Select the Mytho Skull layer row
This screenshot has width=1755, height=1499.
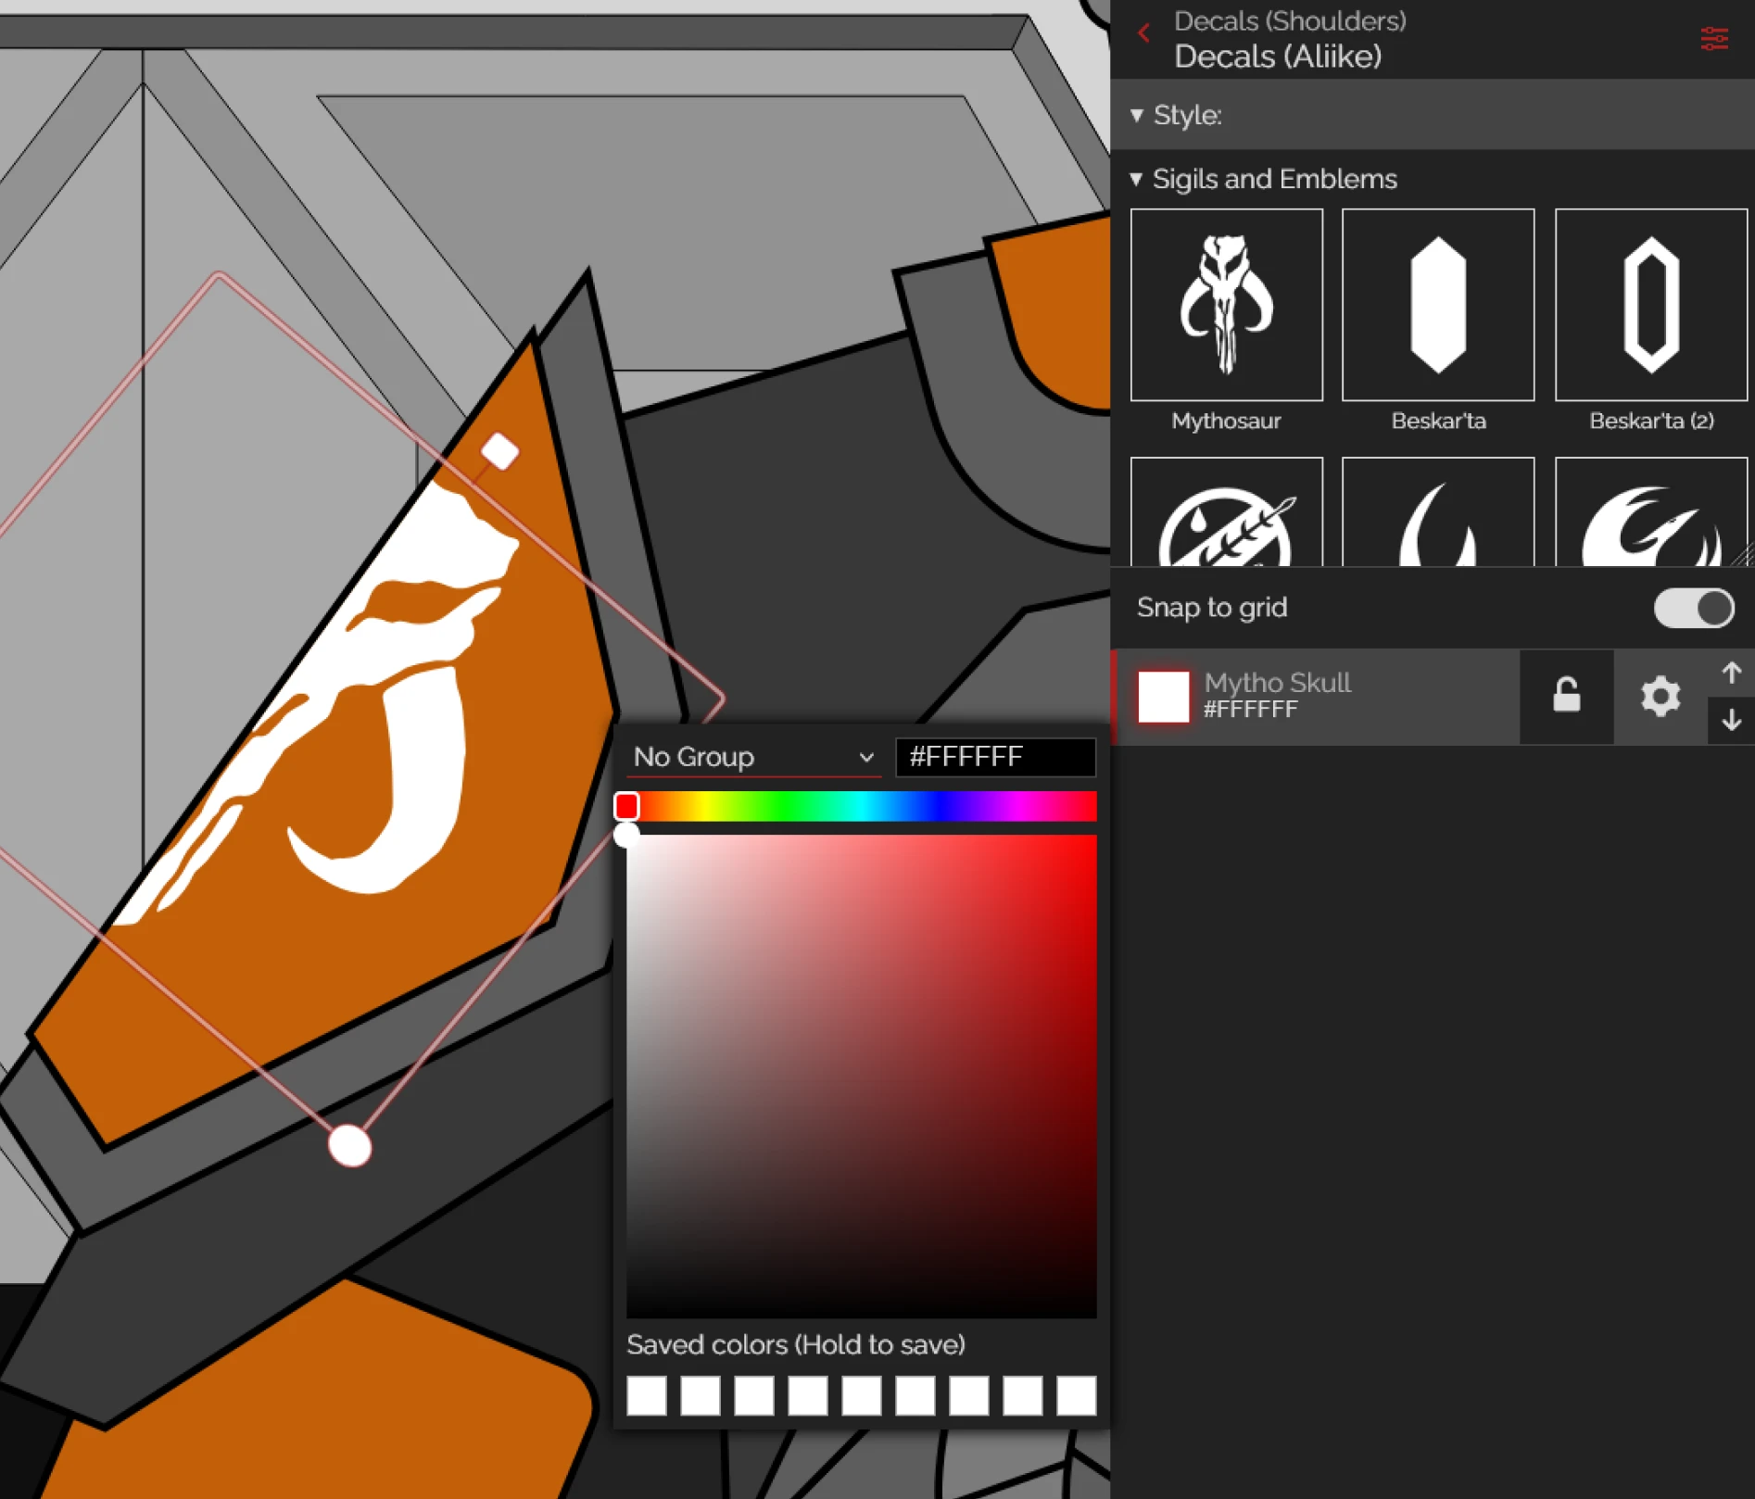pyautogui.click(x=1315, y=696)
